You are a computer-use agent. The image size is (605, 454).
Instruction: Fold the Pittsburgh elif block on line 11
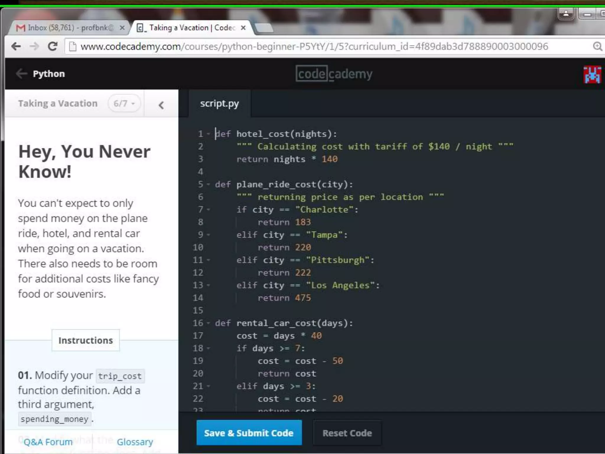(208, 260)
